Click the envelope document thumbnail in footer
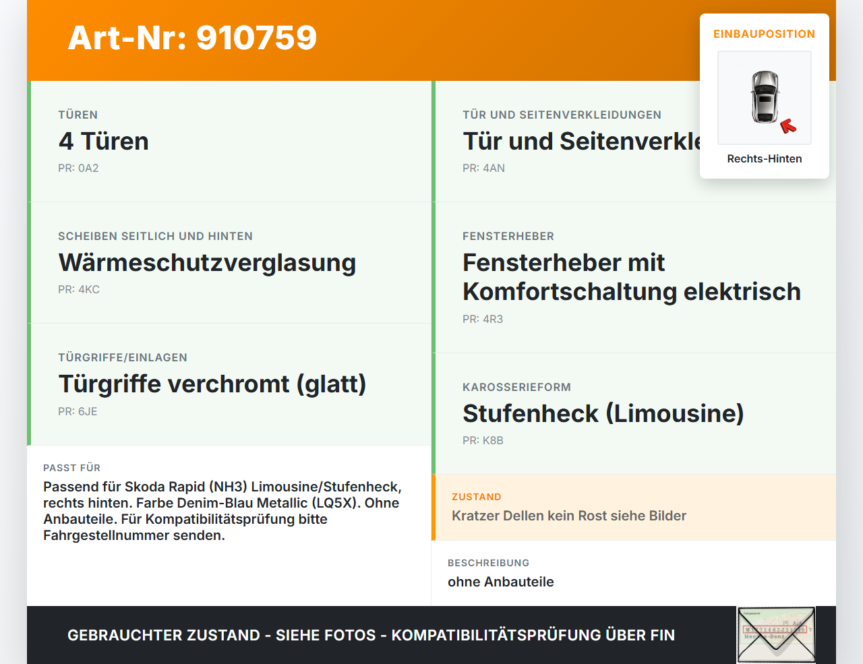This screenshot has height=664, width=863. tap(776, 635)
